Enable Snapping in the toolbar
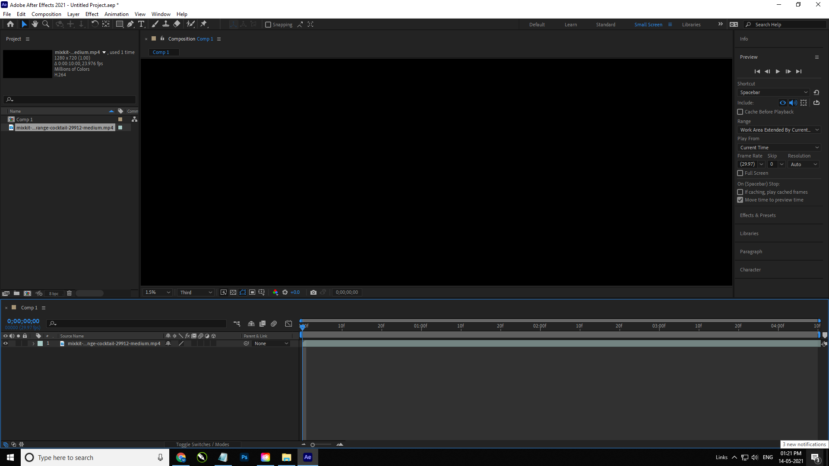This screenshot has width=829, height=466. 269,25
